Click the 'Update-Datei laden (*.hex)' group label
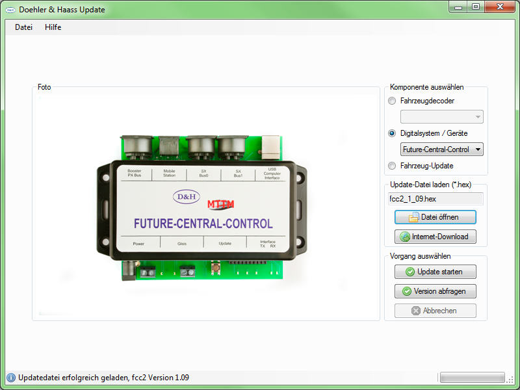 click(430, 185)
